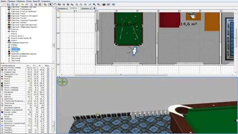Click the highlighted selected catalog item
This screenshot has width=238, height=134.
tap(15, 50)
